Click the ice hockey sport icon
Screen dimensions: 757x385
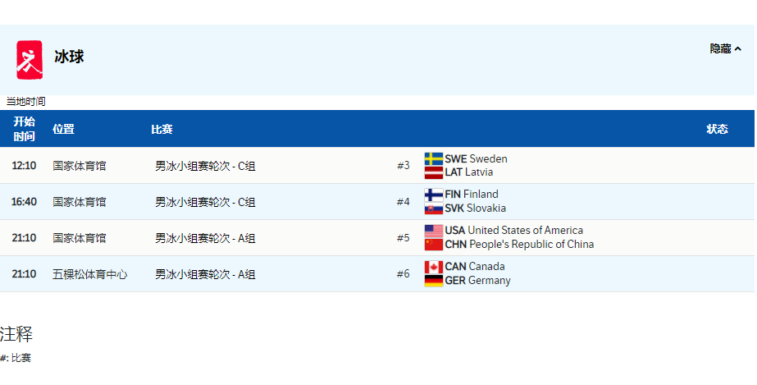30,59
